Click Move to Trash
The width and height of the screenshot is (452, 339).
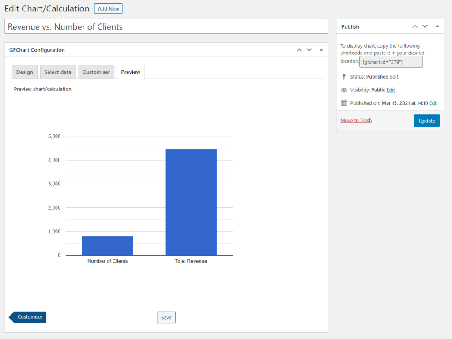356,120
